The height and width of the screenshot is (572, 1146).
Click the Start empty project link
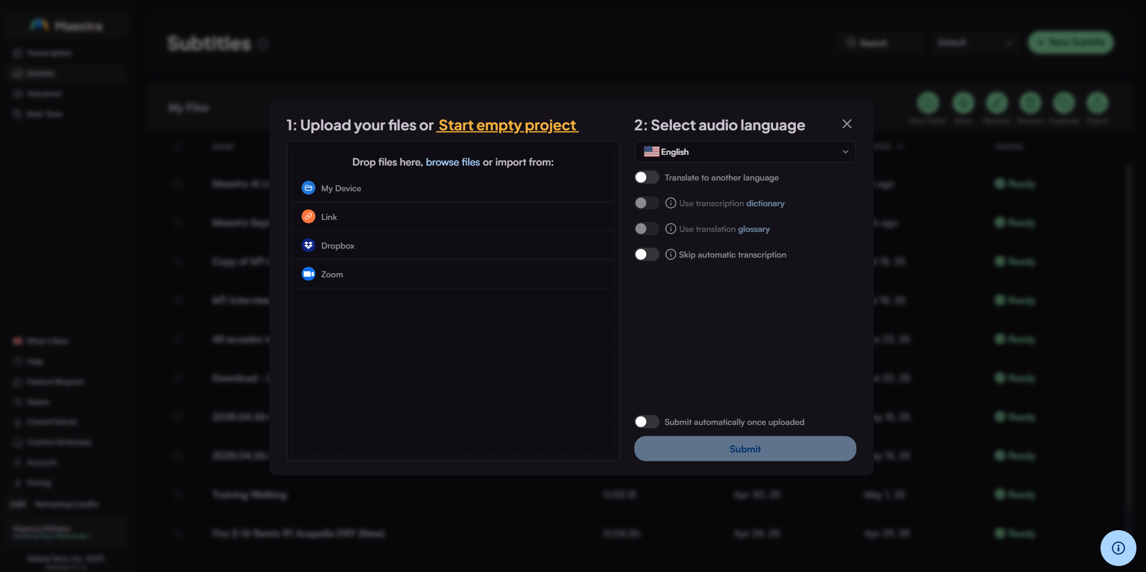pyautogui.click(x=507, y=126)
